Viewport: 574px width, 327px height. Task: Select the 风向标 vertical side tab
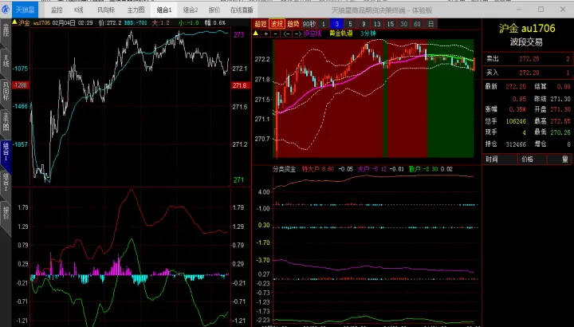6,89
